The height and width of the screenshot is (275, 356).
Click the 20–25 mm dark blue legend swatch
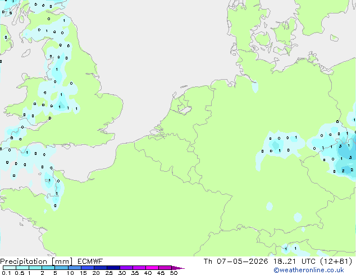click(x=100, y=268)
